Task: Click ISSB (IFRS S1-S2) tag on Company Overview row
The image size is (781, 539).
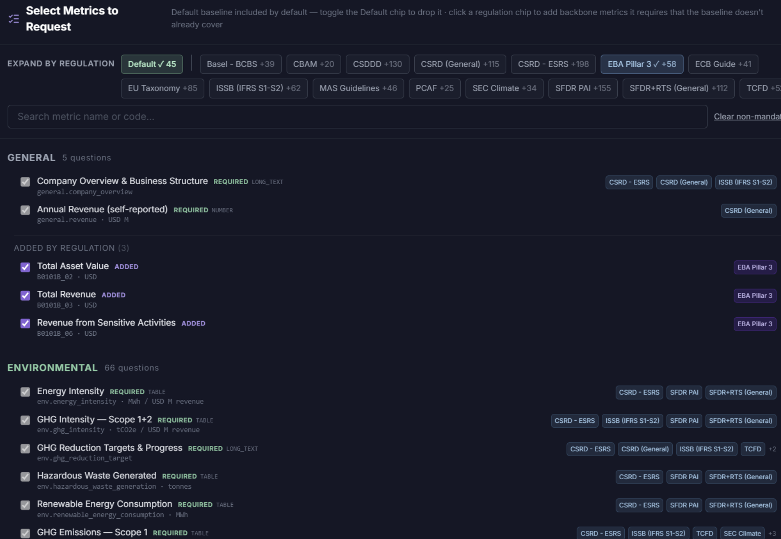Action: pos(745,182)
